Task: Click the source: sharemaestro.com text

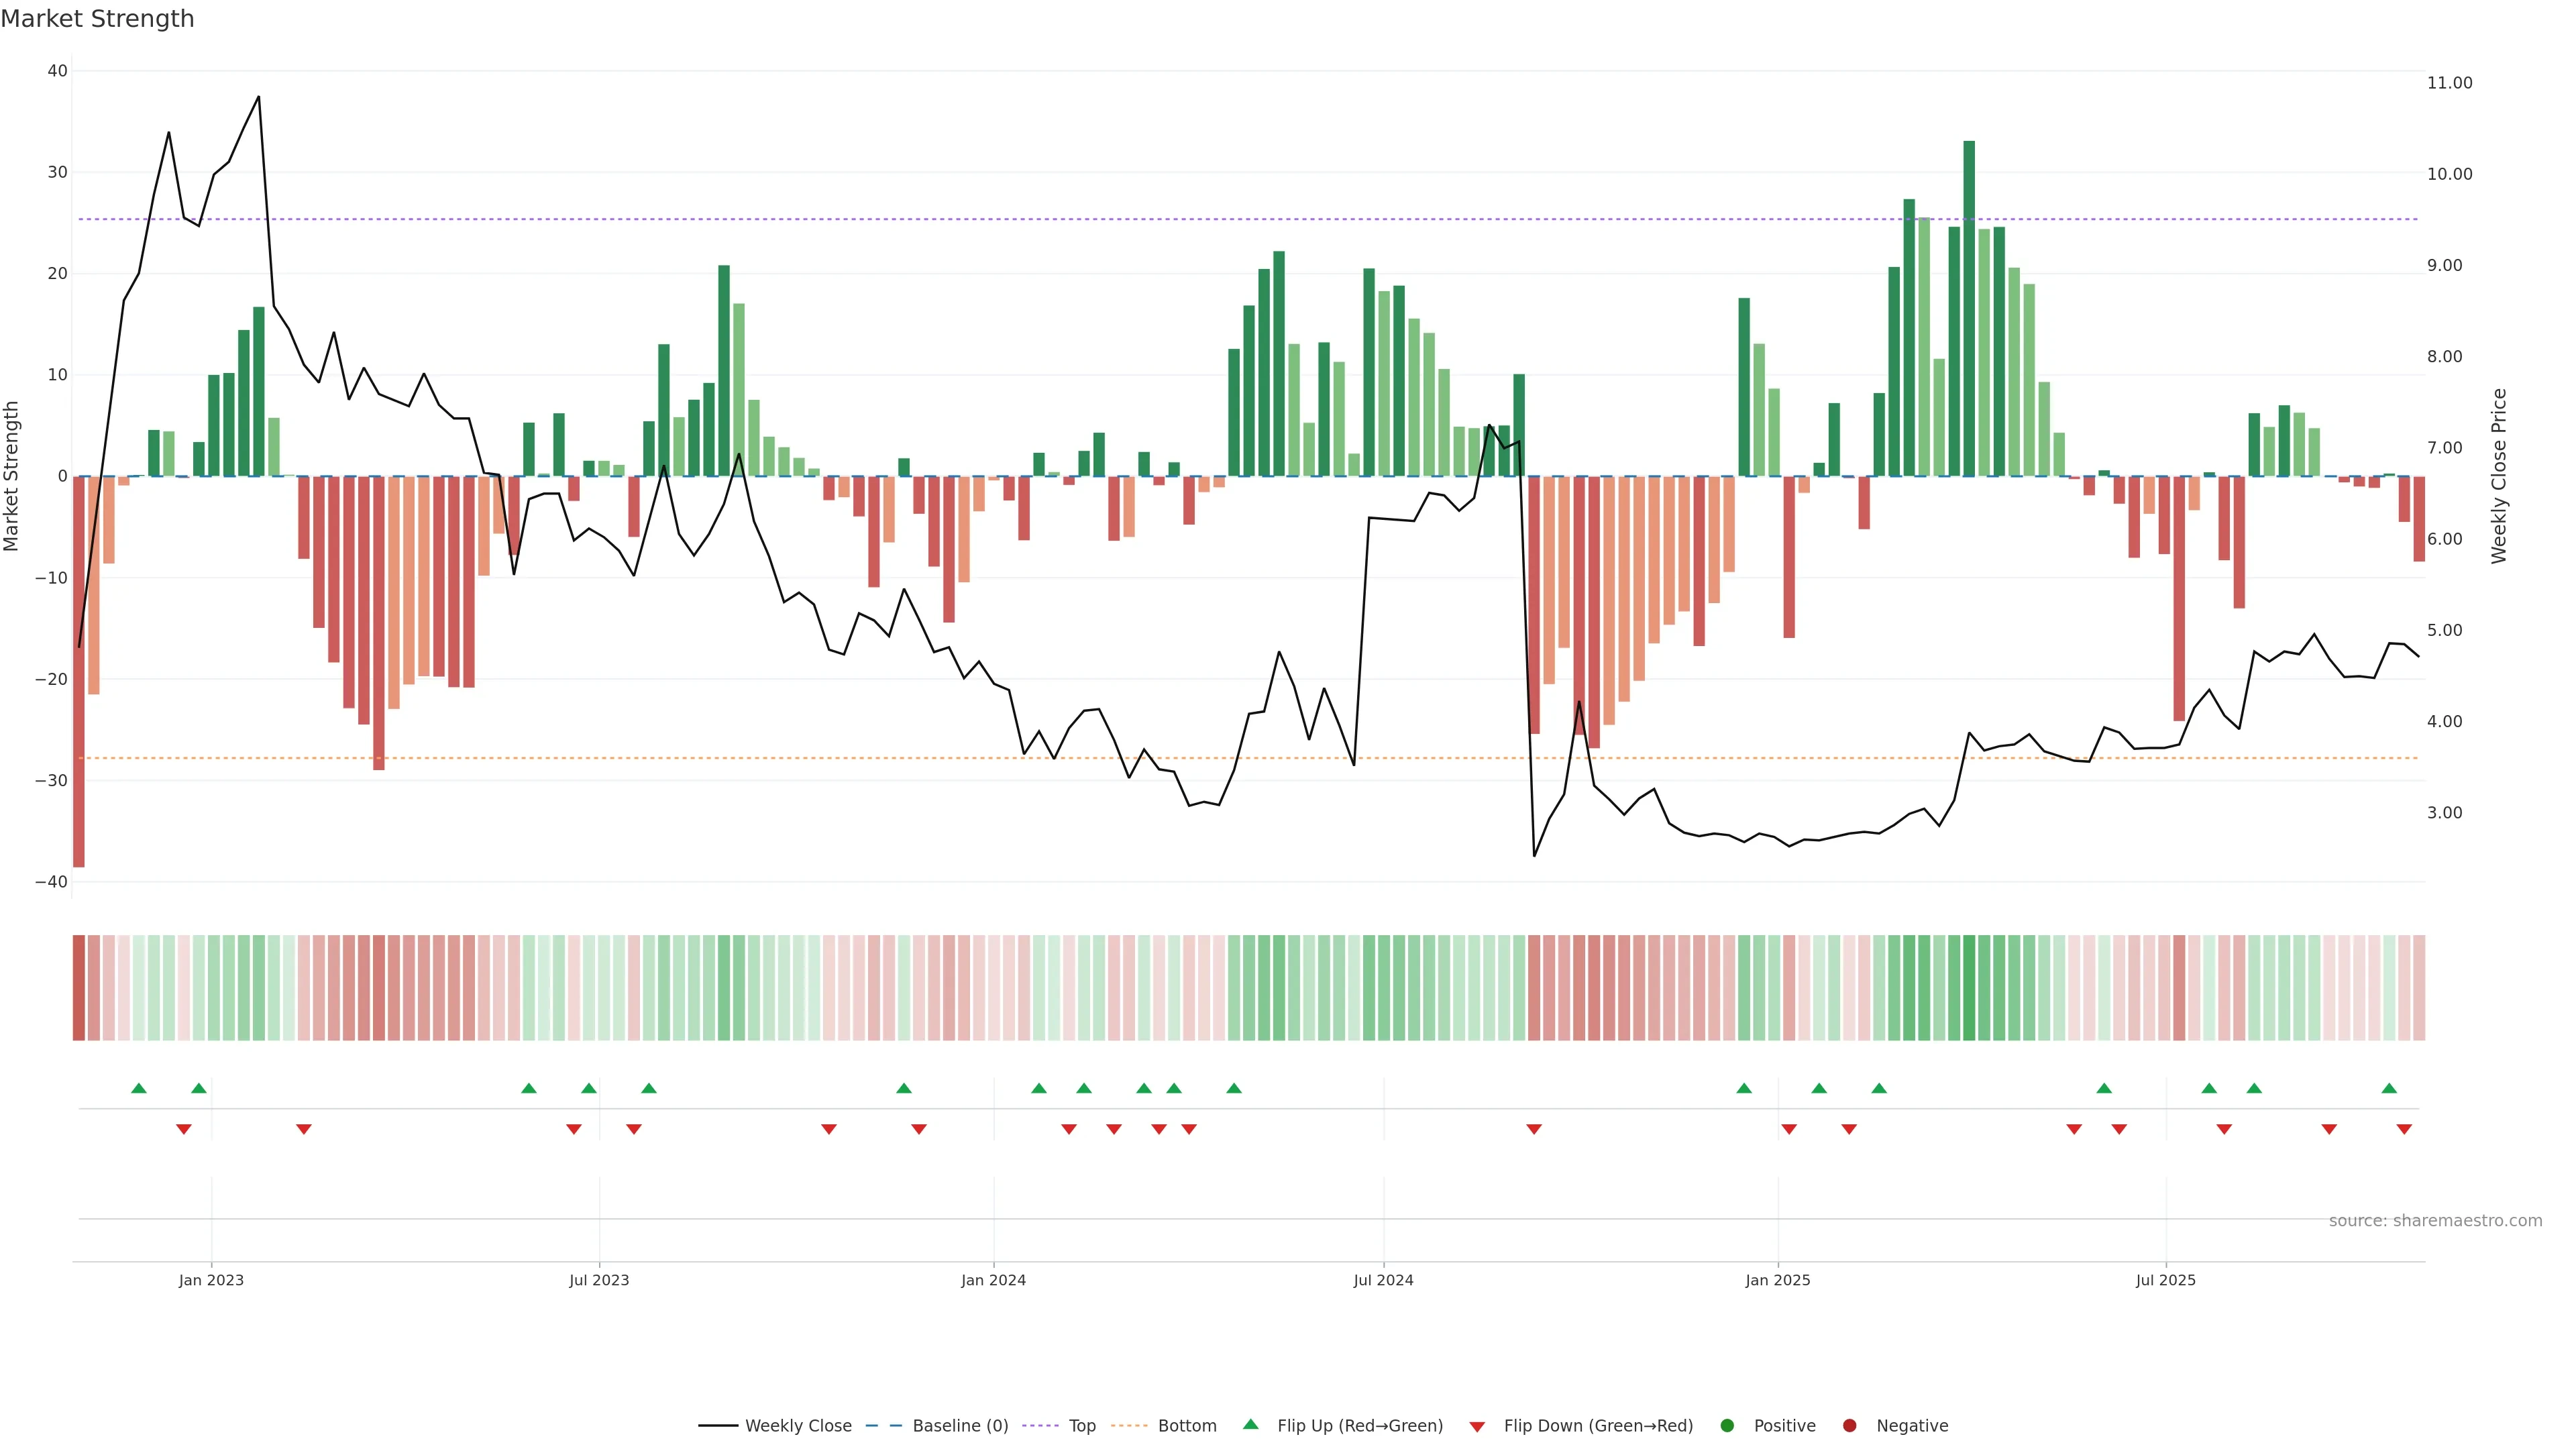Action: tap(2435, 1221)
